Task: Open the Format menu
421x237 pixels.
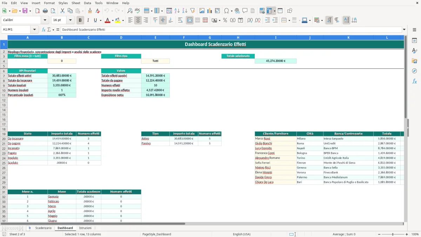Action: click(x=49, y=3)
